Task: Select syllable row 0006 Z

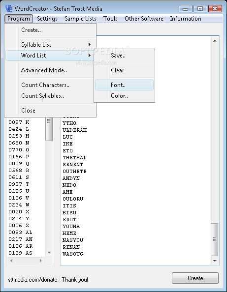Action: (x=19, y=226)
